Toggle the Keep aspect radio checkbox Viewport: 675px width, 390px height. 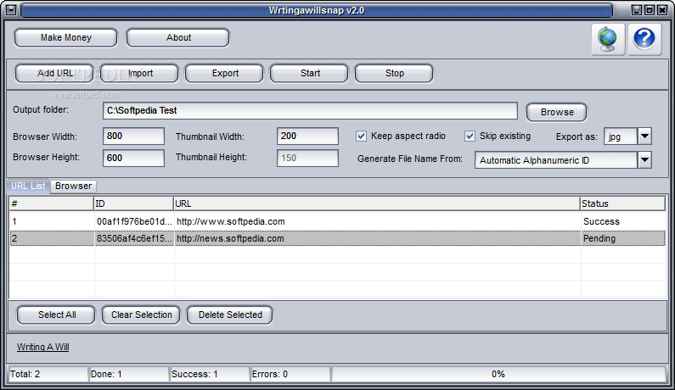(361, 136)
